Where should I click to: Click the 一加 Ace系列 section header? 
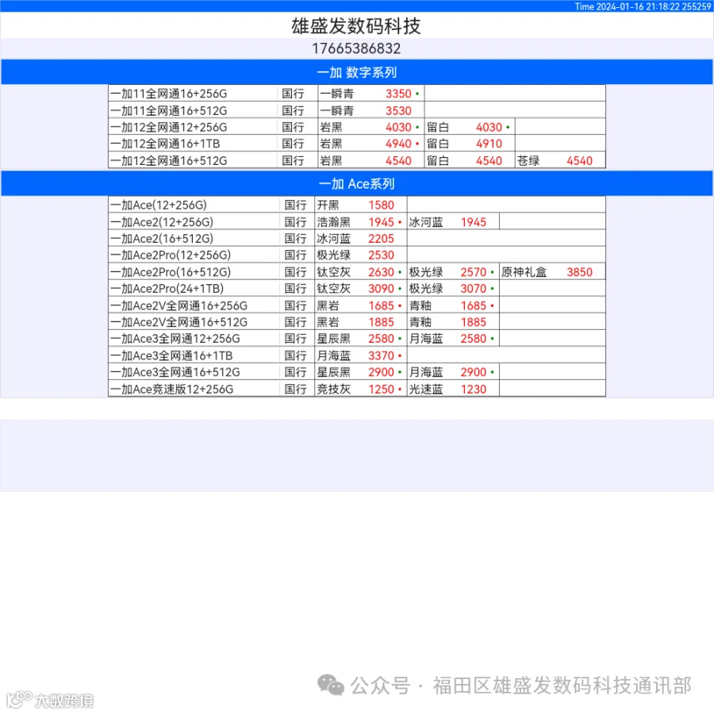coord(356,183)
